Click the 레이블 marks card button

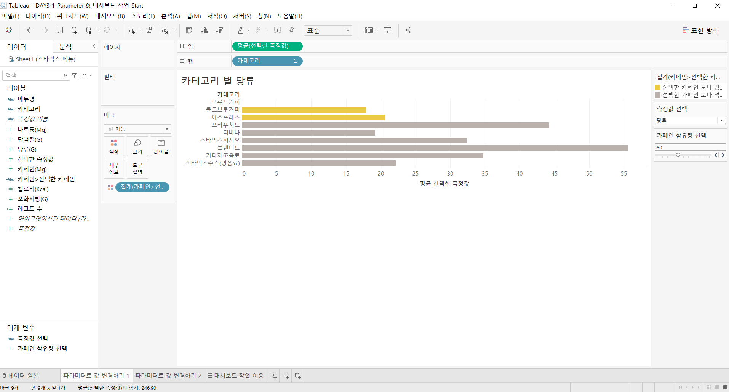[x=161, y=146]
